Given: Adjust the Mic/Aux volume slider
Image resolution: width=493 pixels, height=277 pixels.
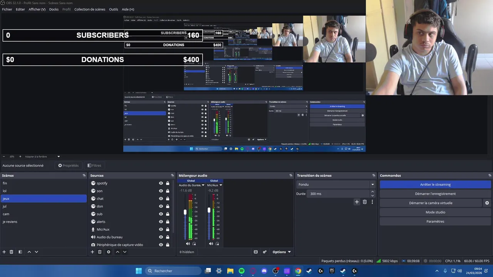Looking at the screenshot, I should (x=209, y=210).
